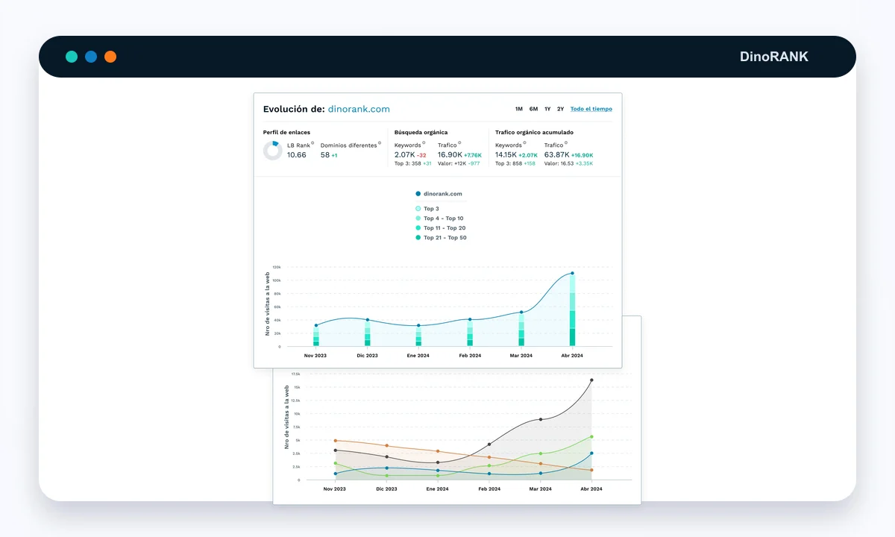Select the Todo el tiempo range

click(591, 109)
